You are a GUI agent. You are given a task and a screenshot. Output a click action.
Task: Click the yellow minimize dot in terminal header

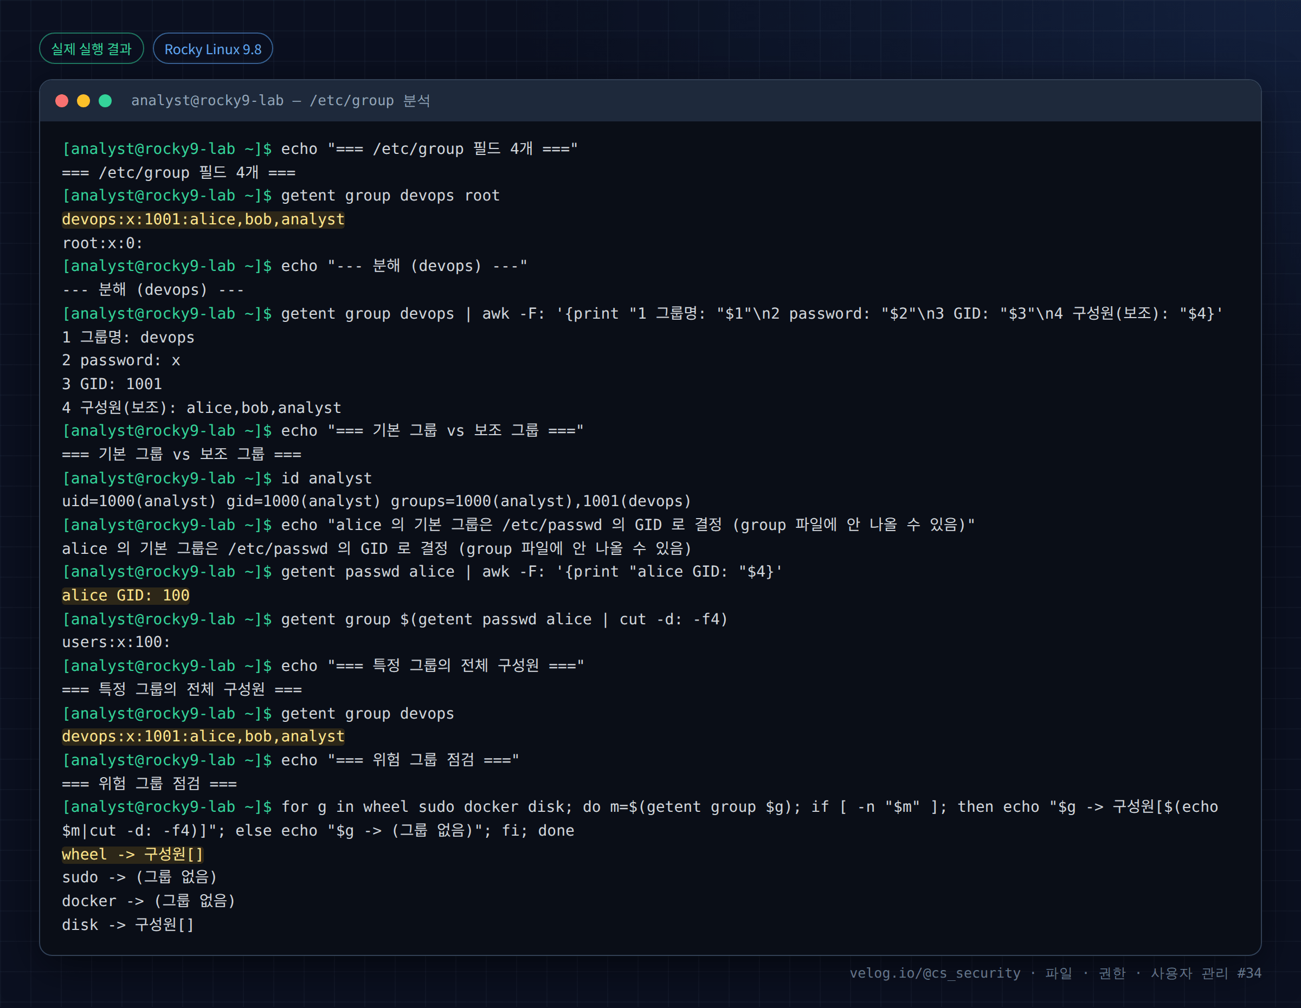(83, 101)
